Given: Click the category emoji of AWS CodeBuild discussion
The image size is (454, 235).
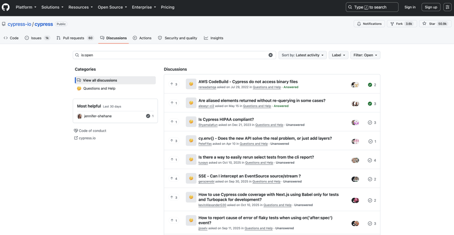Looking at the screenshot, I should [191, 84].
